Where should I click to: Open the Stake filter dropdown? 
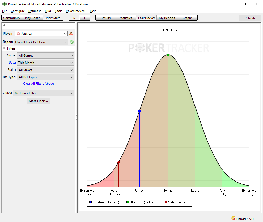click(x=45, y=70)
